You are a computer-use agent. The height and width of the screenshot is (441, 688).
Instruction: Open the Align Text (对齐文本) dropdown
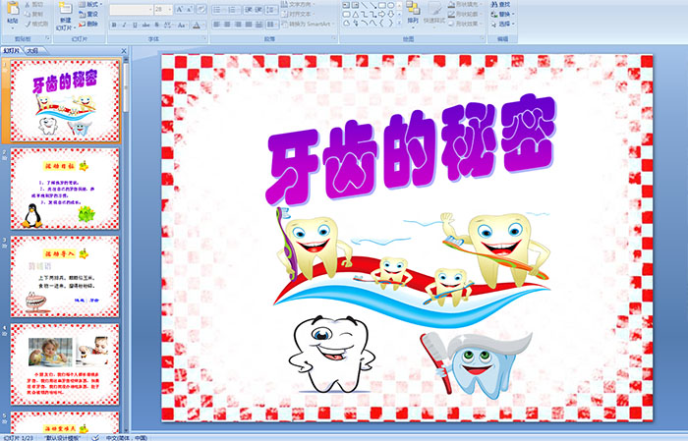[300, 14]
